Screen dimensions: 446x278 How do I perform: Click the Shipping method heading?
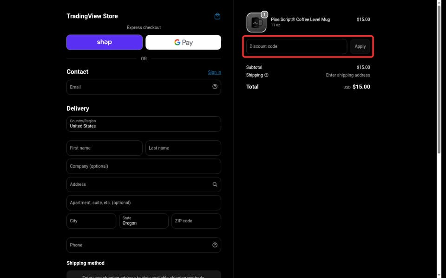(85, 263)
